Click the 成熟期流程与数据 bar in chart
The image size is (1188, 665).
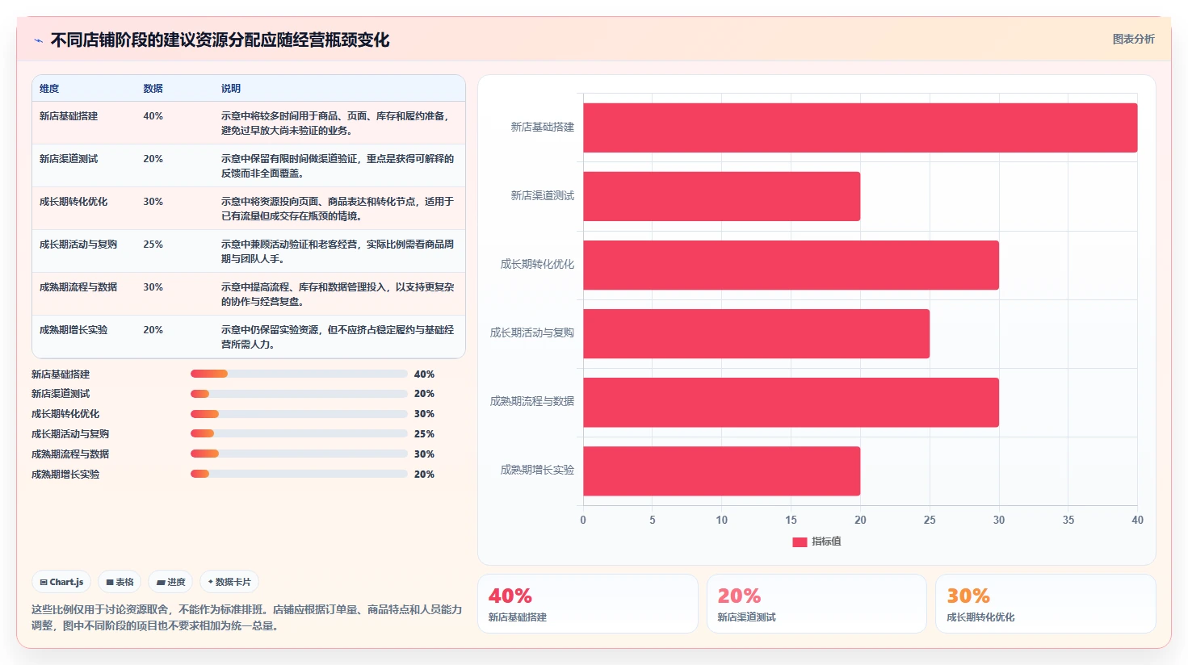(x=791, y=402)
